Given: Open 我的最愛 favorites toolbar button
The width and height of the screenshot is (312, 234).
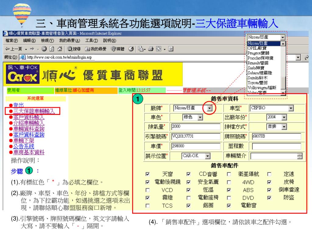Looking at the screenshot, I should pyautogui.click(x=95, y=49).
